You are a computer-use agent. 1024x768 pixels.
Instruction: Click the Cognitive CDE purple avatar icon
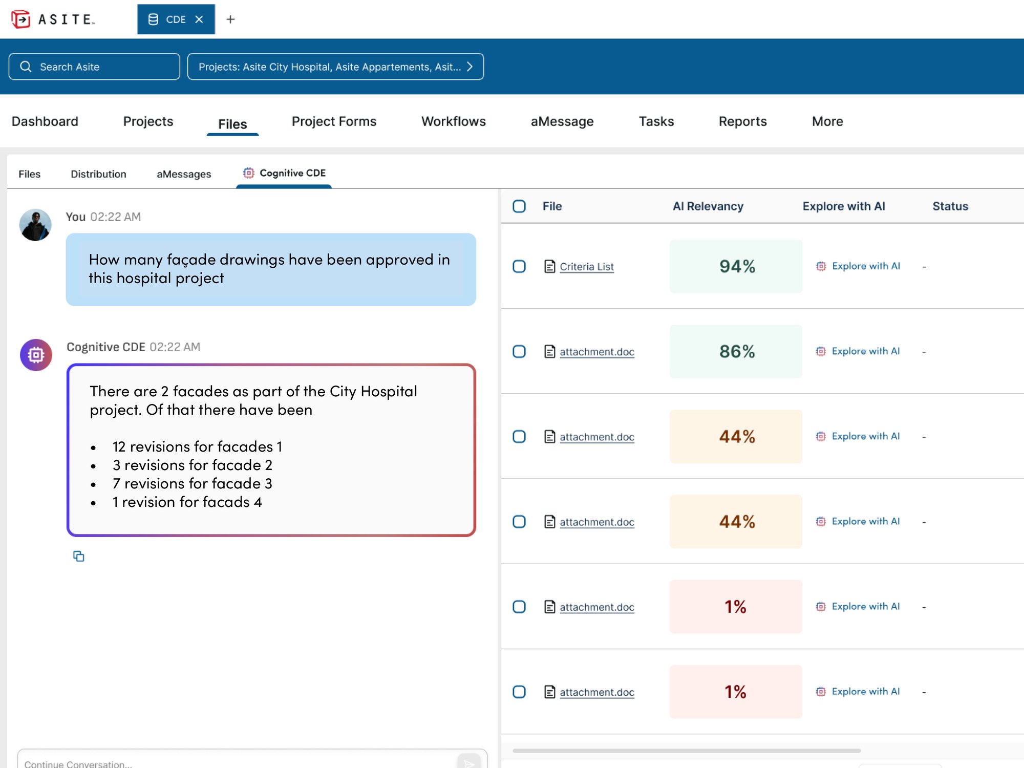pyautogui.click(x=36, y=355)
